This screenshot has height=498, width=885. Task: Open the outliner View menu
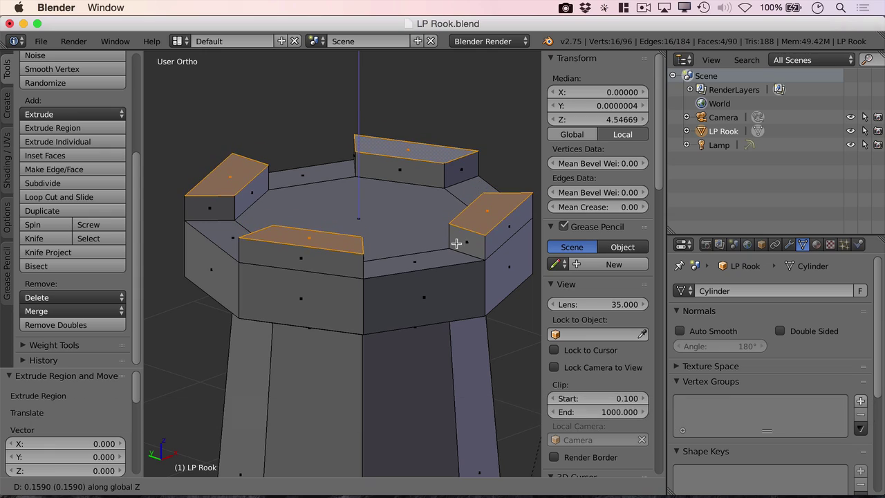(711, 60)
